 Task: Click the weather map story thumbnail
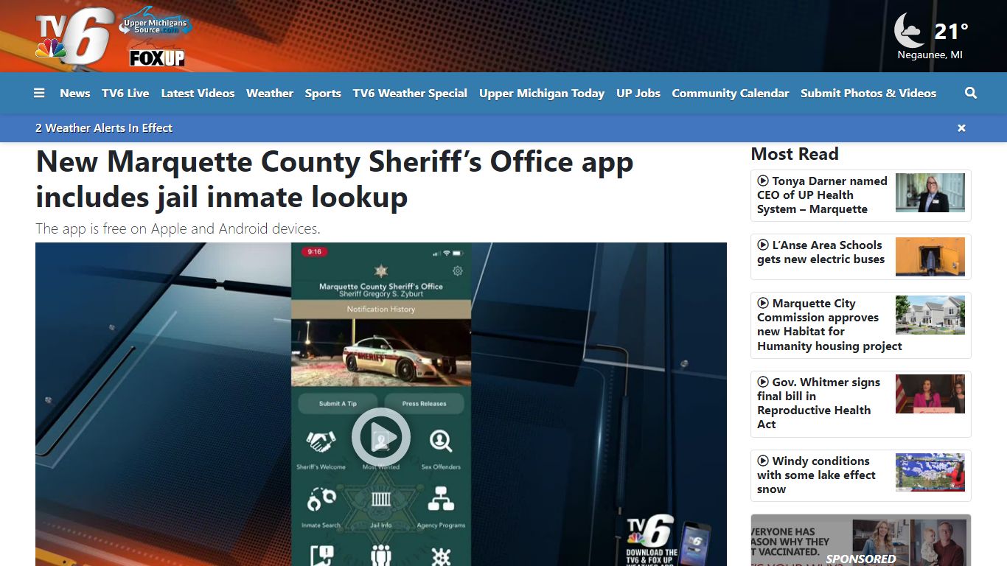[930, 473]
